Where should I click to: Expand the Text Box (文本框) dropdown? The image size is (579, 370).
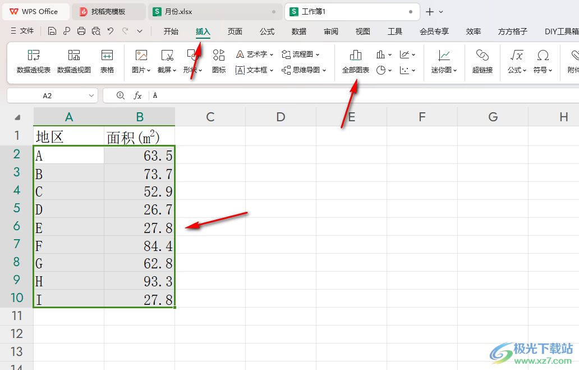(272, 70)
